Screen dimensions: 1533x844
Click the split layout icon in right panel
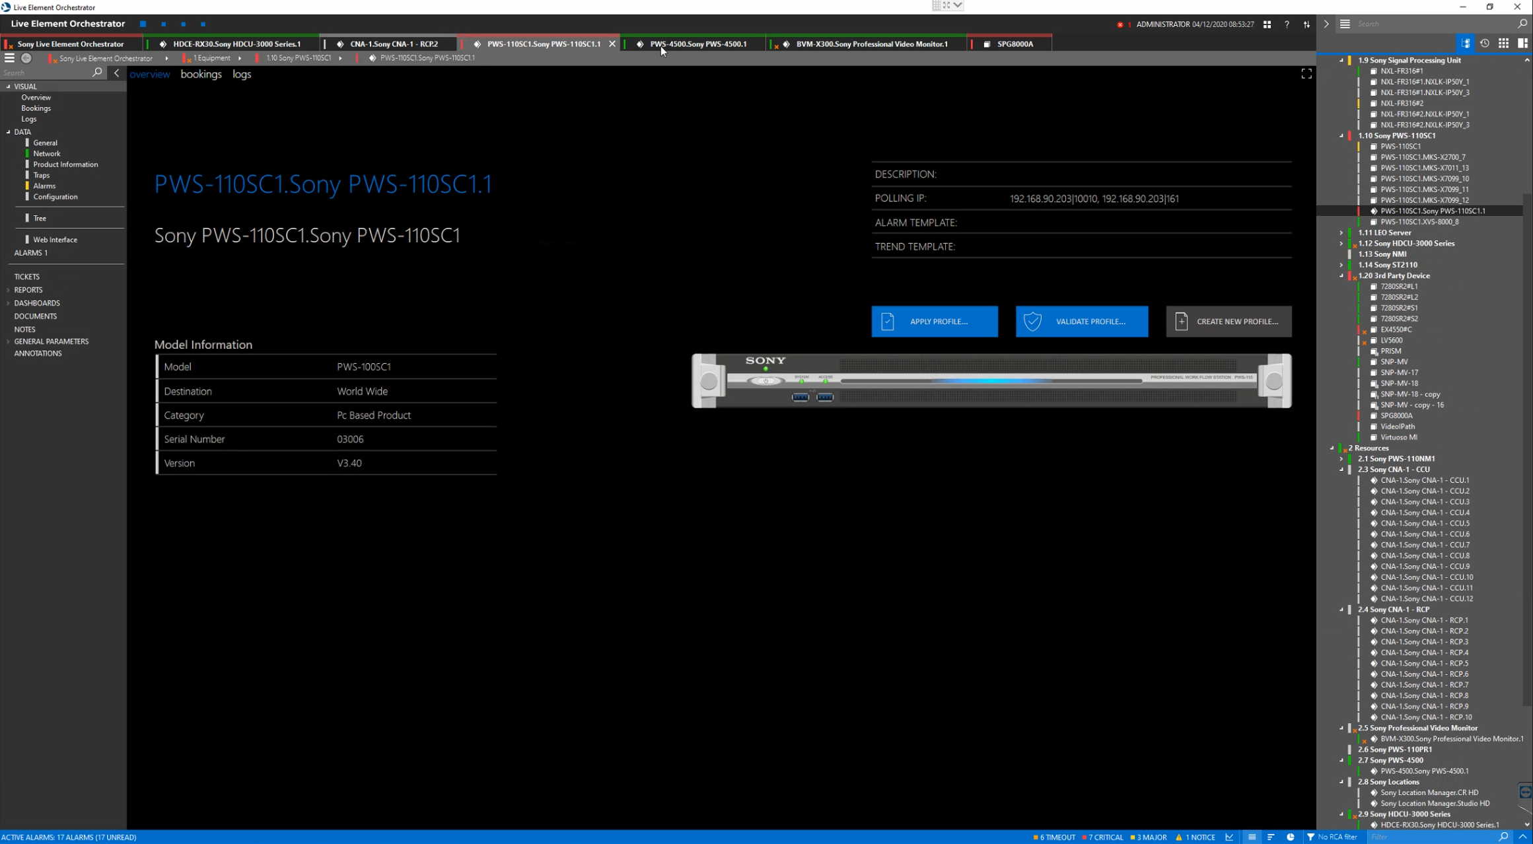point(1522,44)
